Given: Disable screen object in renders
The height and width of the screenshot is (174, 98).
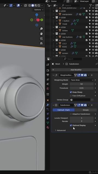Looking at the screenshot, I should click(96, 53).
